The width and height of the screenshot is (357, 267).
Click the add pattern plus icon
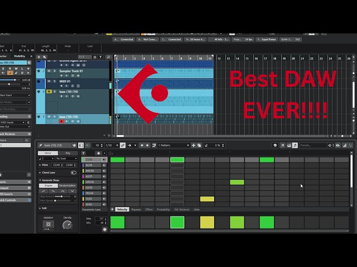tap(194, 145)
